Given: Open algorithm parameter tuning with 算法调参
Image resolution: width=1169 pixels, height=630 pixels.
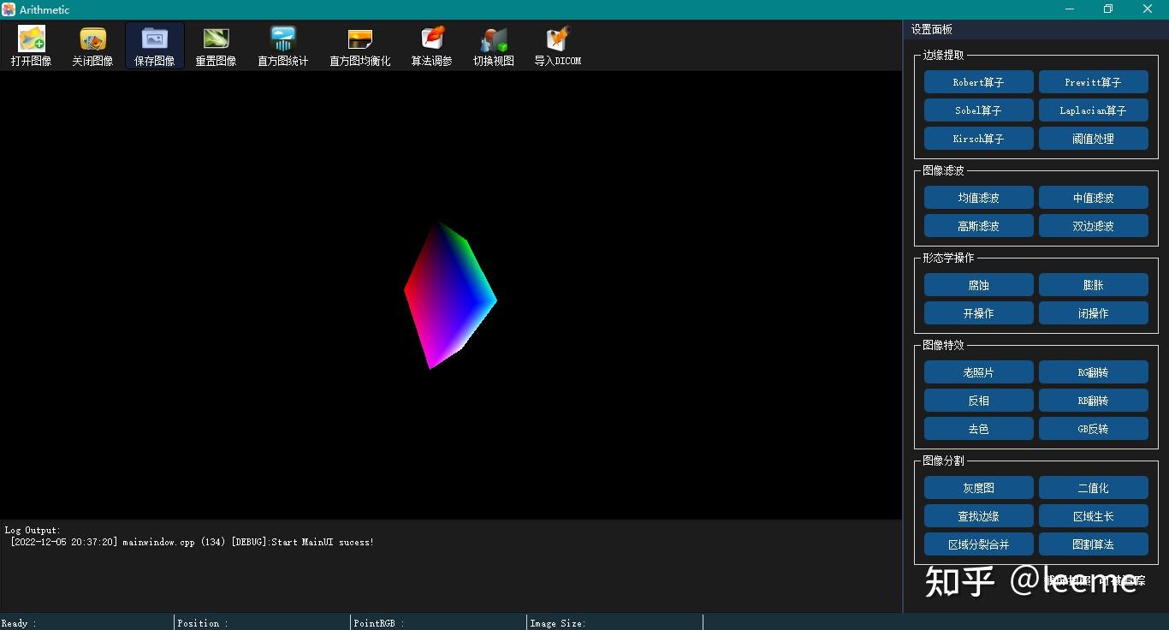Looking at the screenshot, I should pyautogui.click(x=430, y=45).
